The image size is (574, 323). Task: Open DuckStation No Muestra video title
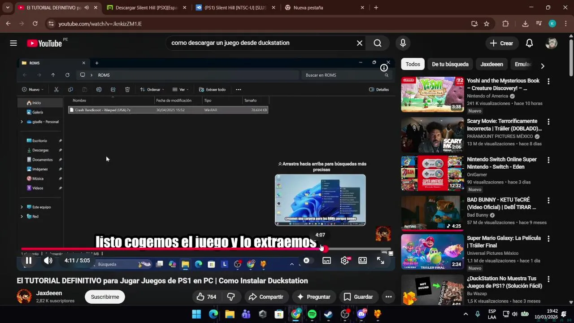(x=504, y=282)
